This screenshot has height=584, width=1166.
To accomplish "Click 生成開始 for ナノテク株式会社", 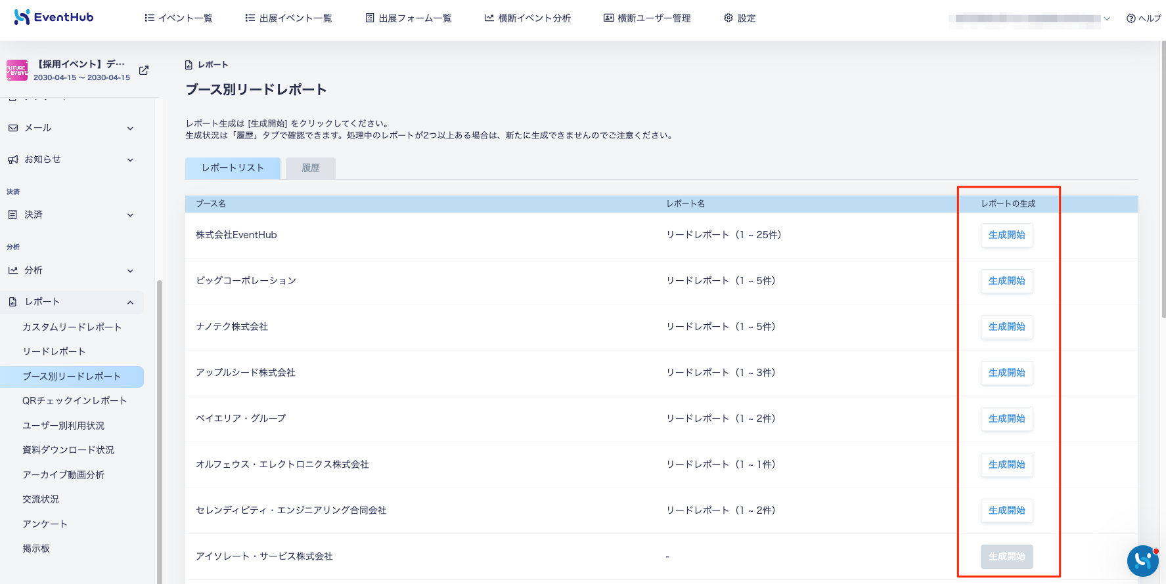I will click(x=1006, y=327).
